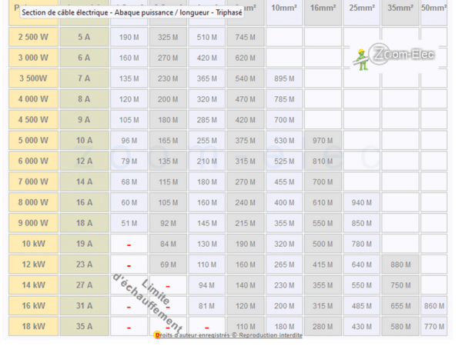Click the 940 M length cell
Viewport: 462px width, 346px height.
point(361,202)
